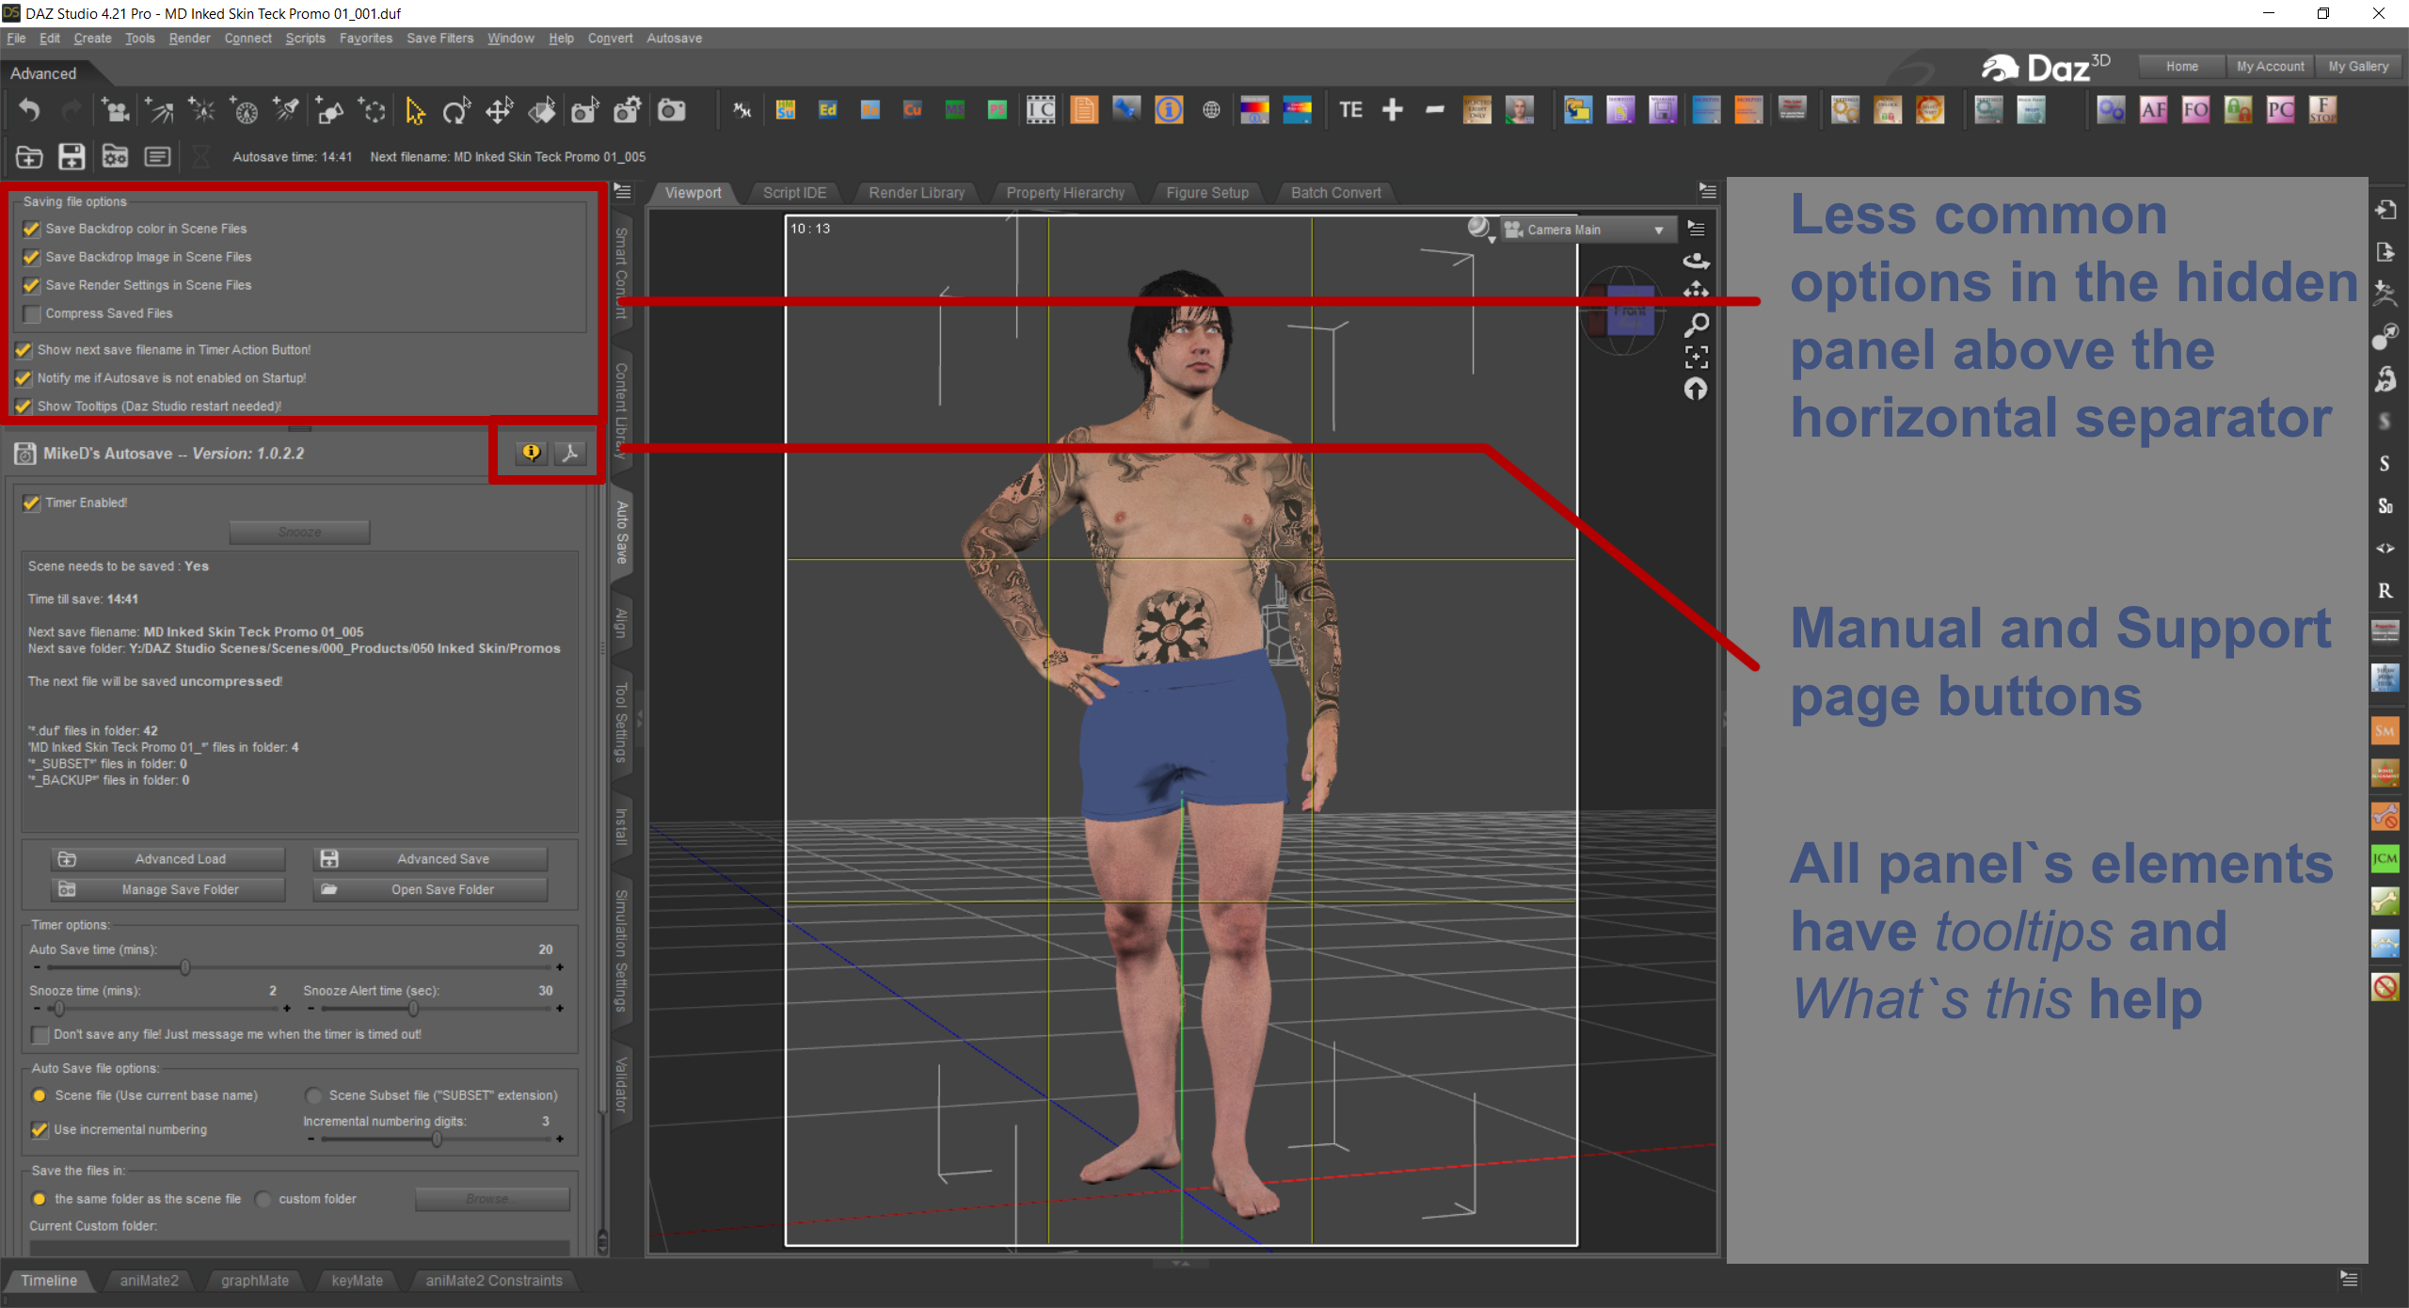Toggle Save Backdrop color in Scene Files
Screen dimensions: 2409x1308
click(x=32, y=229)
